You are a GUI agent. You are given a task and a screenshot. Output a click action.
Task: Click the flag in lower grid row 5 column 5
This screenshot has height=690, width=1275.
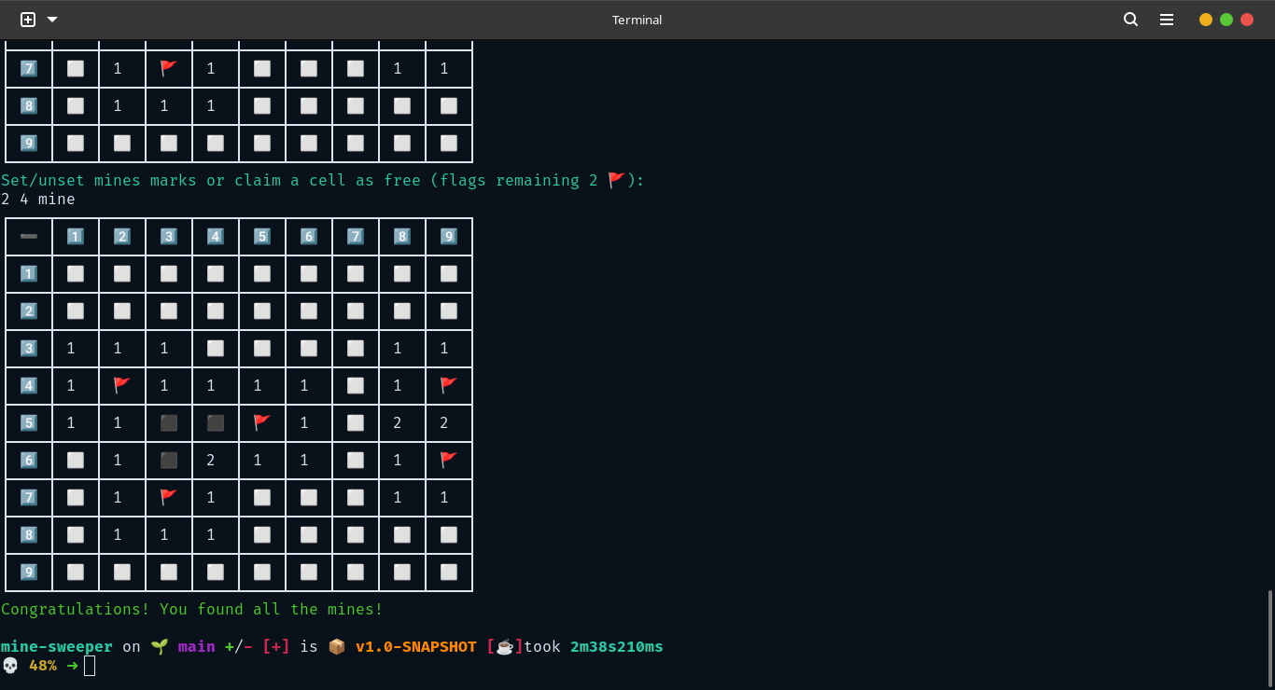pos(262,422)
